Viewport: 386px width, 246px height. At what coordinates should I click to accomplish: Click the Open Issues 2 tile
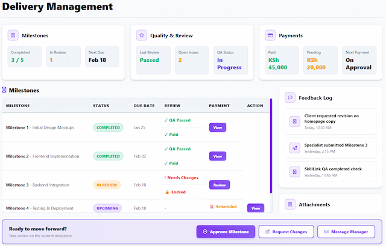tap(192, 60)
